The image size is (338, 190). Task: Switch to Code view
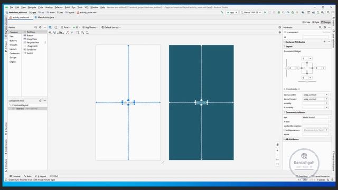tap(306, 22)
